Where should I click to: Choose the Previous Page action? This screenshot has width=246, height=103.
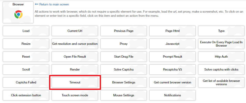point(124,31)
